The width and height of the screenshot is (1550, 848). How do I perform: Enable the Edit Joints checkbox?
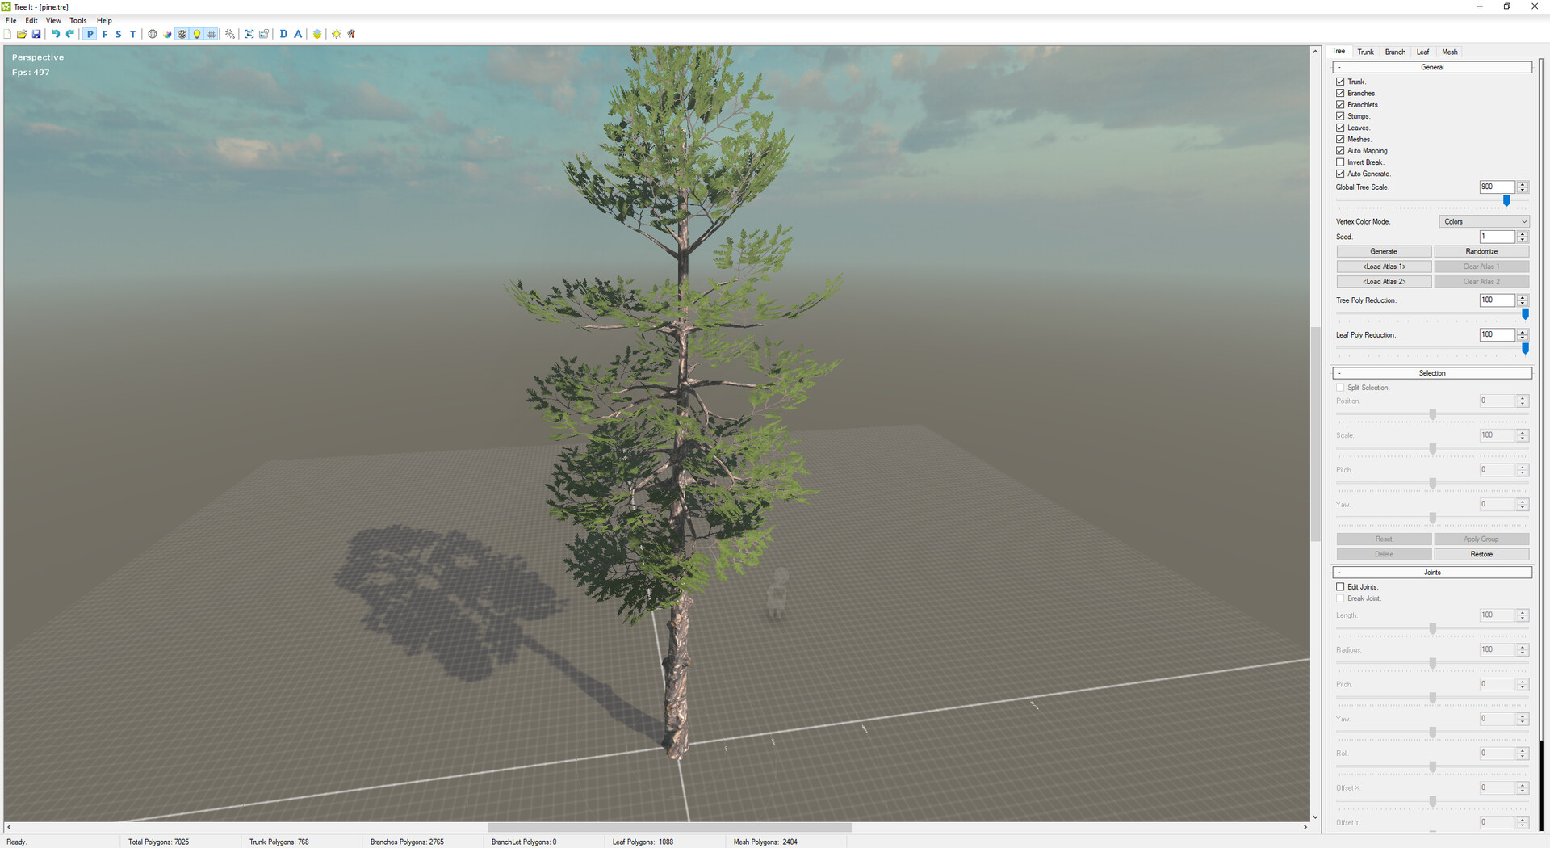1340,587
